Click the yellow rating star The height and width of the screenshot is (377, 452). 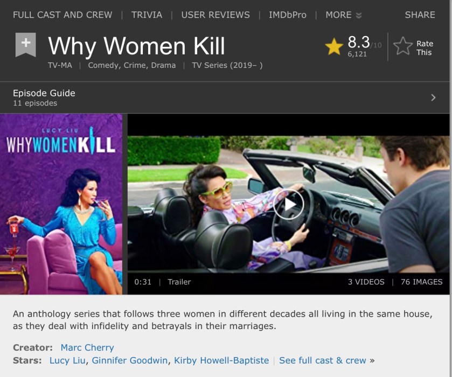point(334,46)
